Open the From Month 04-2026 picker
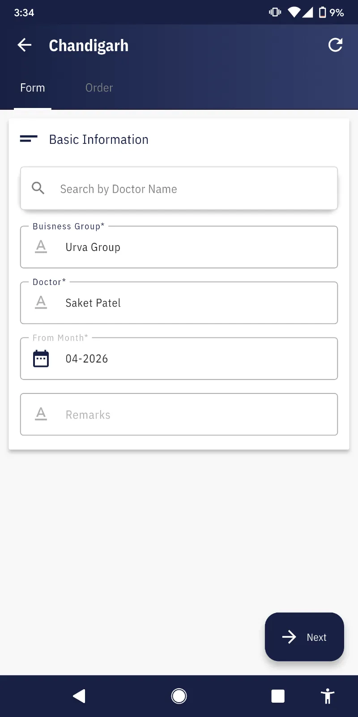Image resolution: width=358 pixels, height=717 pixels. (x=188, y=358)
